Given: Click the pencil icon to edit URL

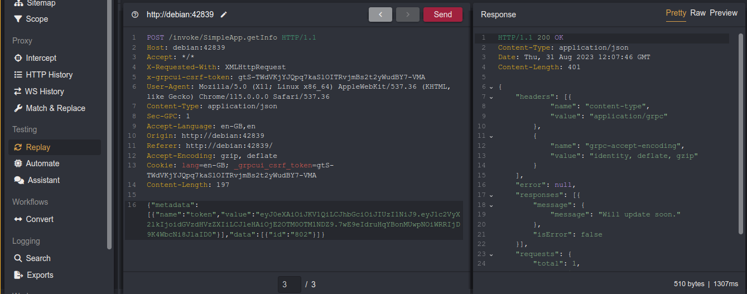Looking at the screenshot, I should pyautogui.click(x=224, y=15).
